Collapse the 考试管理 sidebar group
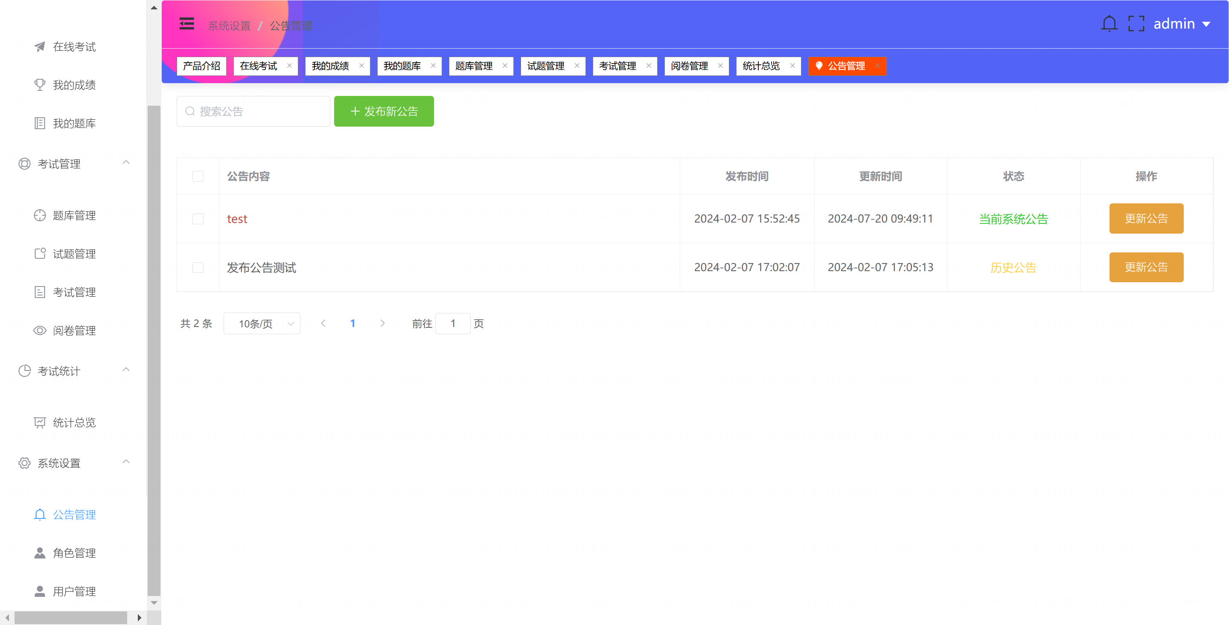The height and width of the screenshot is (625, 1229). pos(126,163)
